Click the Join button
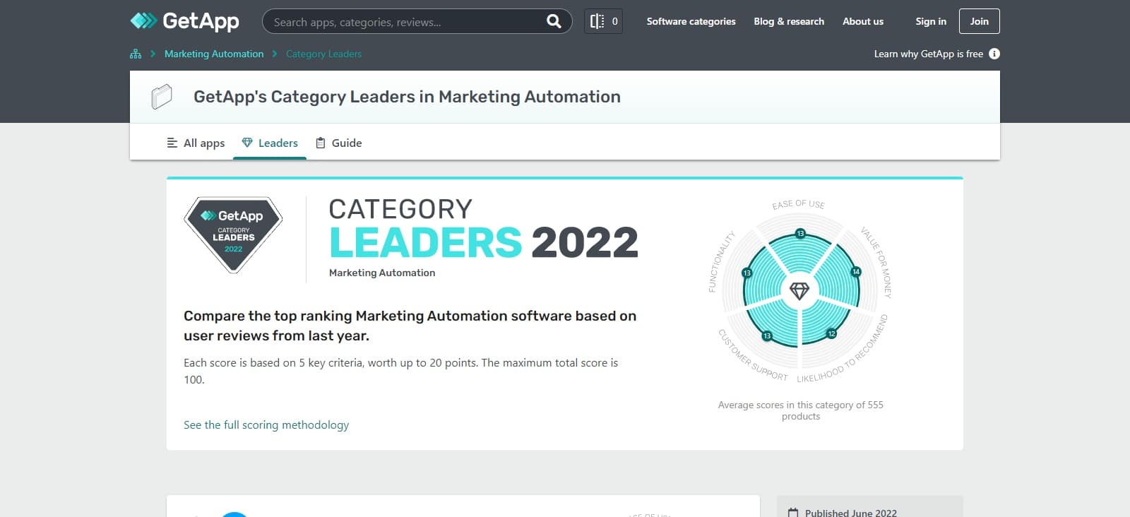This screenshot has height=517, width=1130. [x=979, y=21]
